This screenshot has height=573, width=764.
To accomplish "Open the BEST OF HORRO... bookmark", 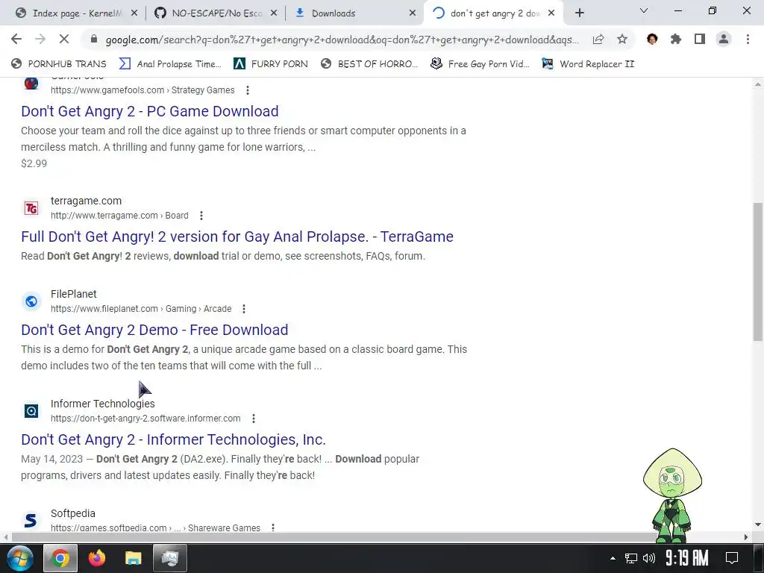I will tap(369, 64).
